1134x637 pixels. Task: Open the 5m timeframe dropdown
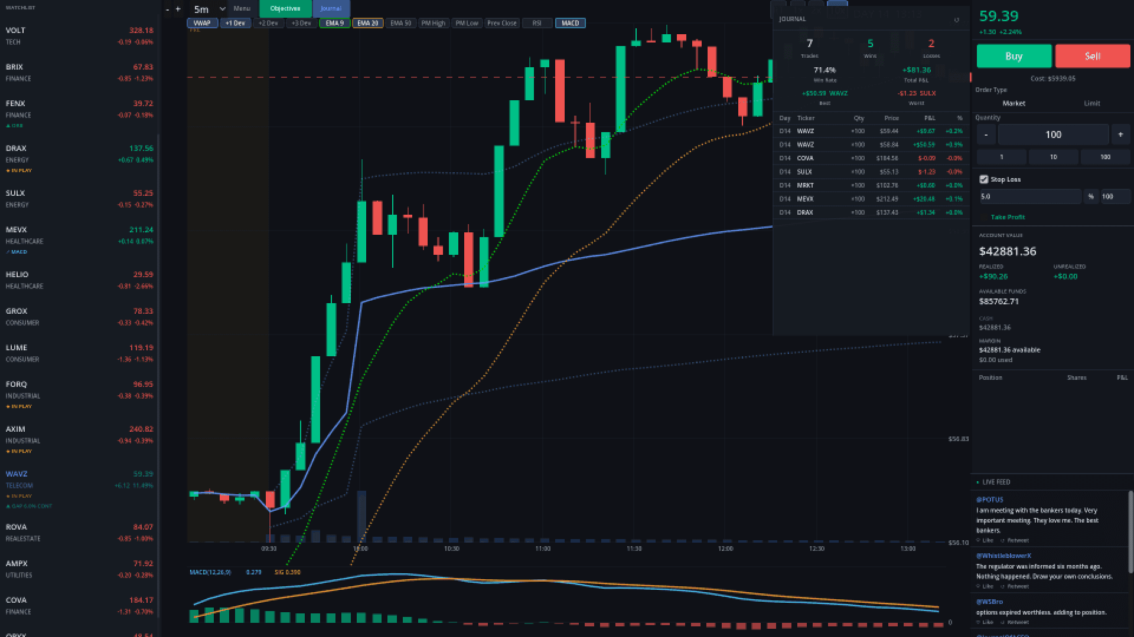tap(209, 9)
